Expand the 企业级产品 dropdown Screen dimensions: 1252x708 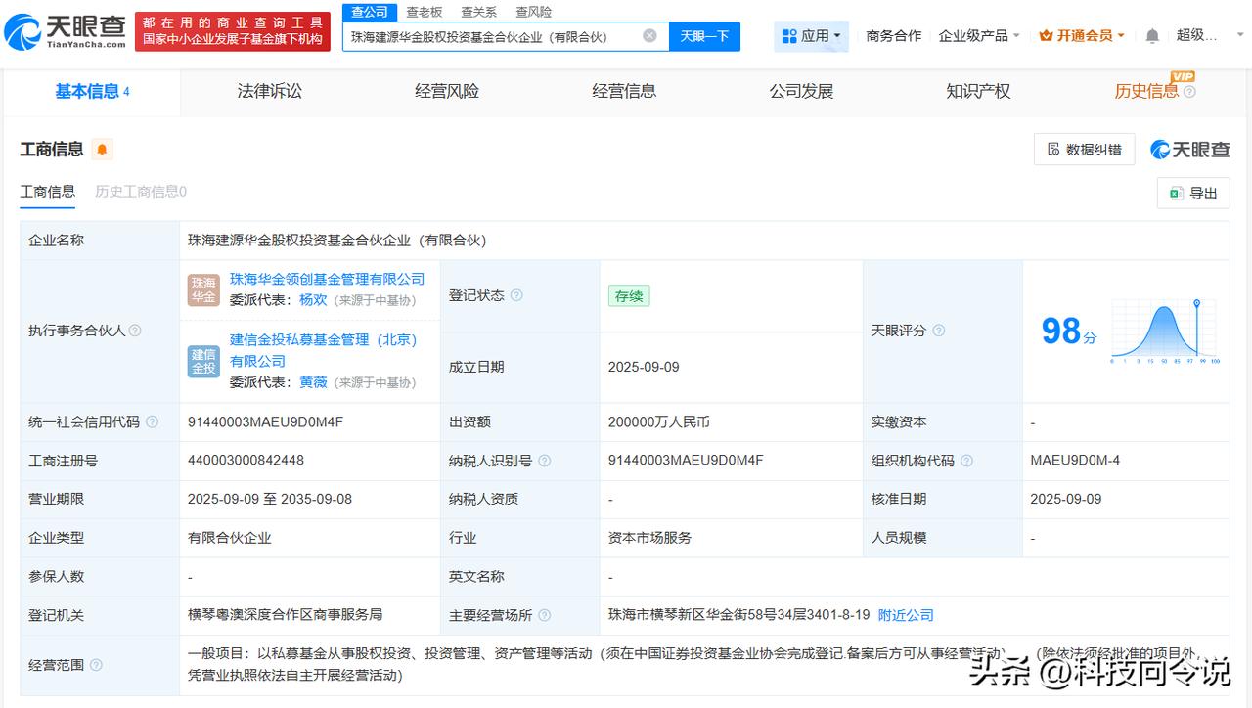[979, 36]
